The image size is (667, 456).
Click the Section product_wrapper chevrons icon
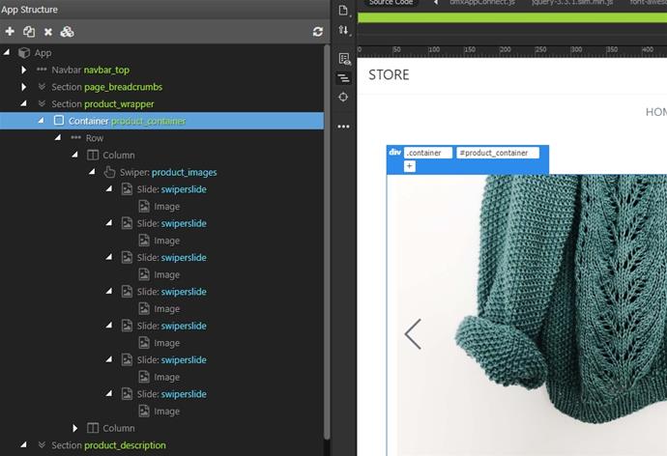pyautogui.click(x=42, y=103)
